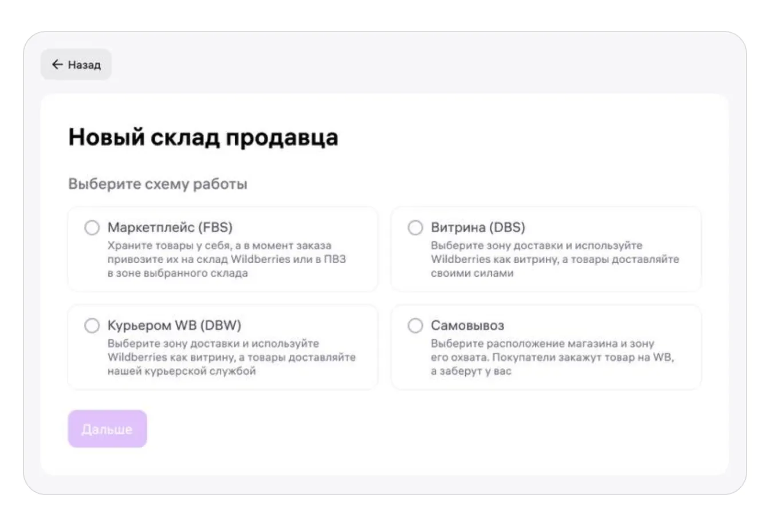This screenshot has width=770, height=526.
Task: Select the Витрина (DBS) radio button
Action: click(x=415, y=228)
